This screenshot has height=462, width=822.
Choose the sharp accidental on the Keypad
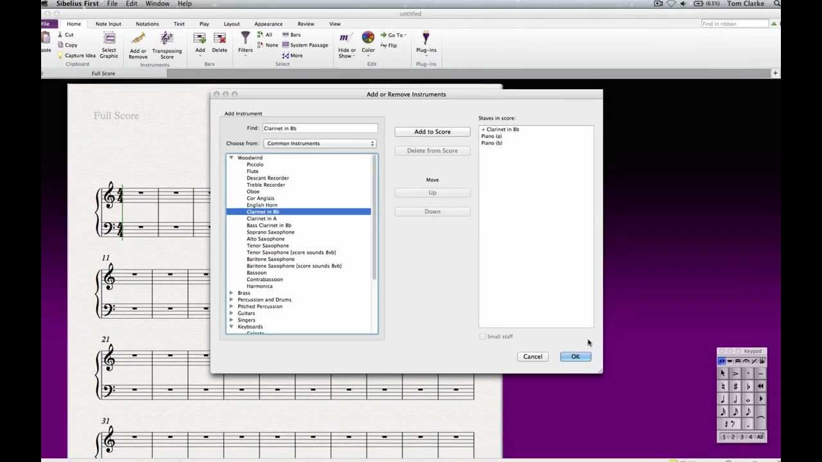[x=735, y=386]
